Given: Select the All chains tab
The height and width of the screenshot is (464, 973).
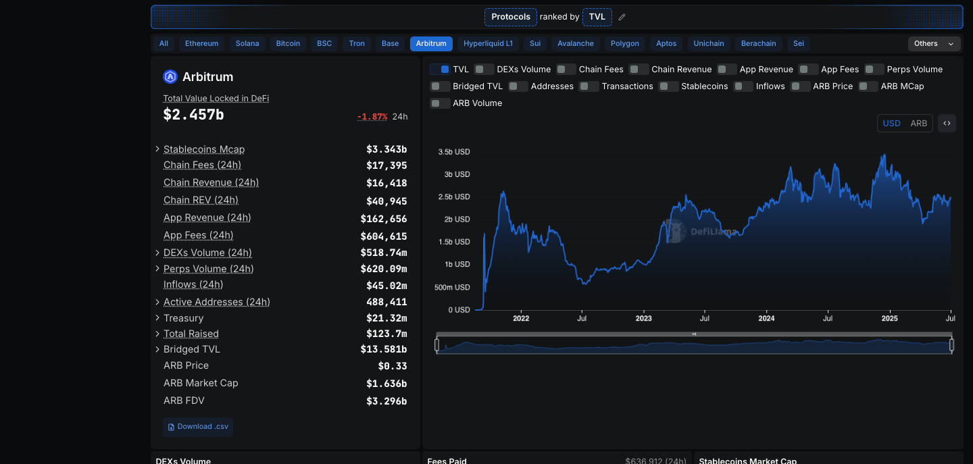Looking at the screenshot, I should 164,44.
